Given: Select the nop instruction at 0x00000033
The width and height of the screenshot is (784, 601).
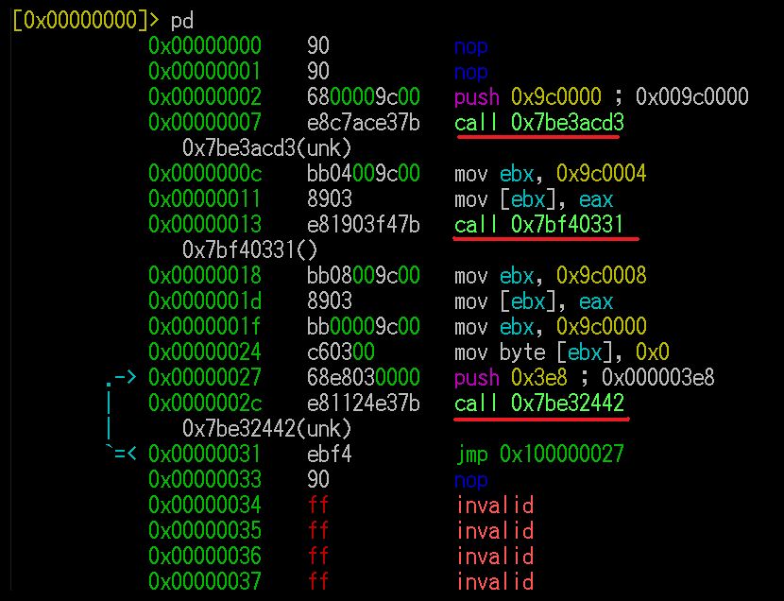Looking at the screenshot, I should tap(470, 479).
